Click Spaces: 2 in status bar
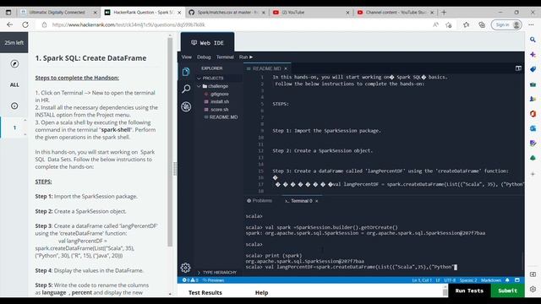 tap(467, 280)
